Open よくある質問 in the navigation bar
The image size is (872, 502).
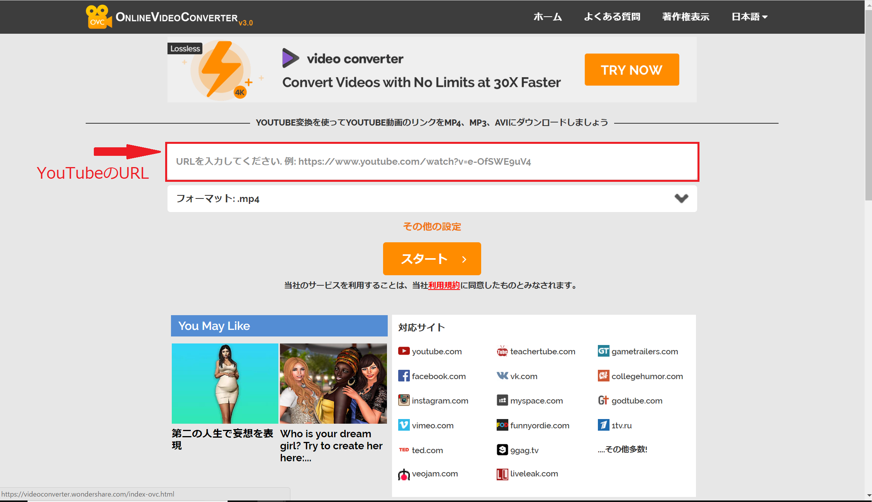click(x=612, y=17)
